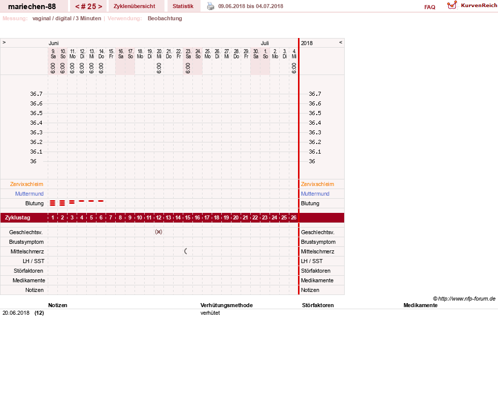Screen dimensions: 498x406
Task: Click heavy bleeding marker on cycle day 1
Action: [53, 203]
